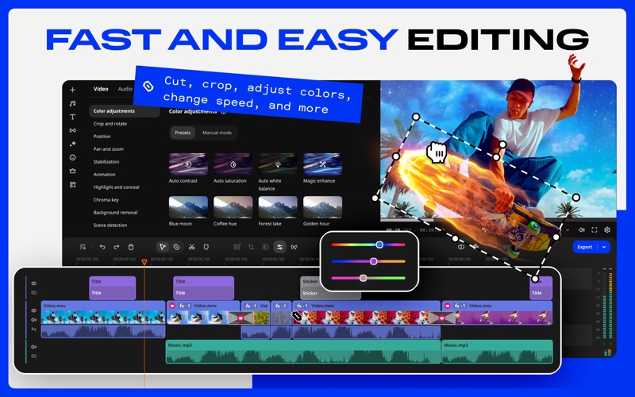Screen dimensions: 635x397
Task: Open the Export options dropdown arrow
Action: 604,247
